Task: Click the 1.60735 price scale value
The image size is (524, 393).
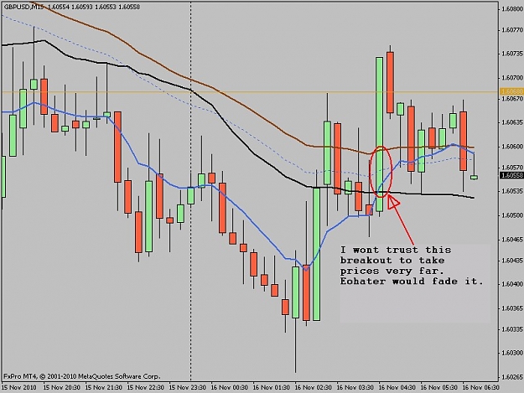Action: (x=512, y=54)
